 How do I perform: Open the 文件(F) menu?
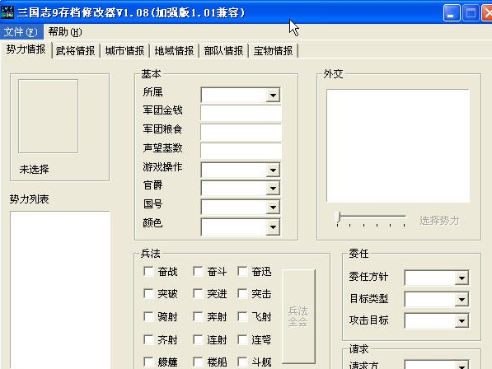21,31
